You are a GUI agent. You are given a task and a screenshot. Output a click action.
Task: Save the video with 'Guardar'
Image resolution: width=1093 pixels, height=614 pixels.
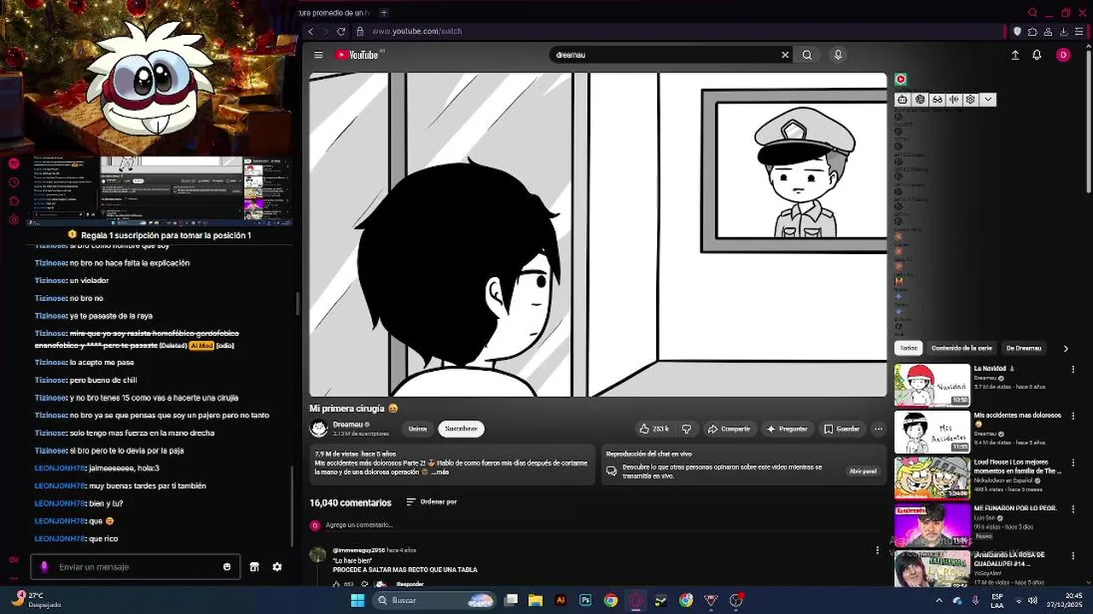(x=842, y=429)
